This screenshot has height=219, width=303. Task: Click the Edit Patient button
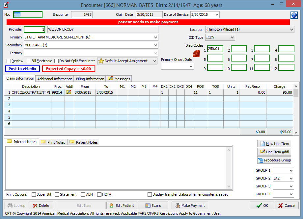click(122, 206)
